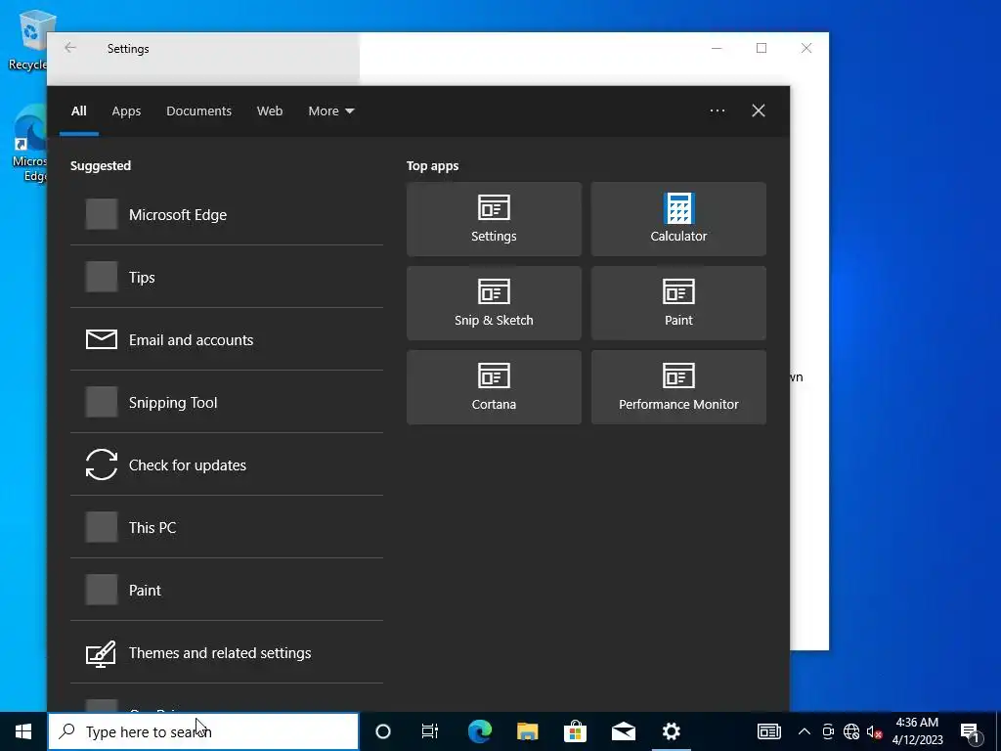Image resolution: width=1001 pixels, height=751 pixels.
Task: Click Themes and related settings icon
Action: [101, 653]
